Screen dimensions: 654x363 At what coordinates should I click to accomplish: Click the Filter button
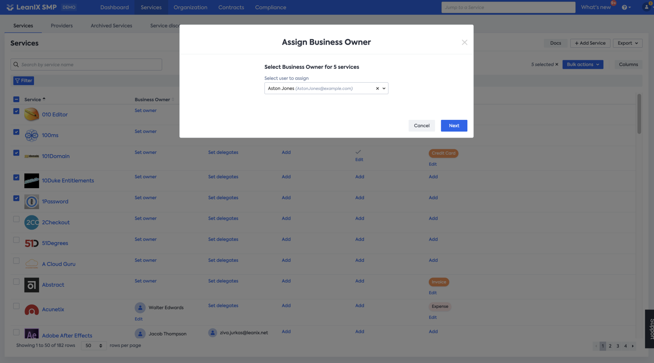click(24, 81)
